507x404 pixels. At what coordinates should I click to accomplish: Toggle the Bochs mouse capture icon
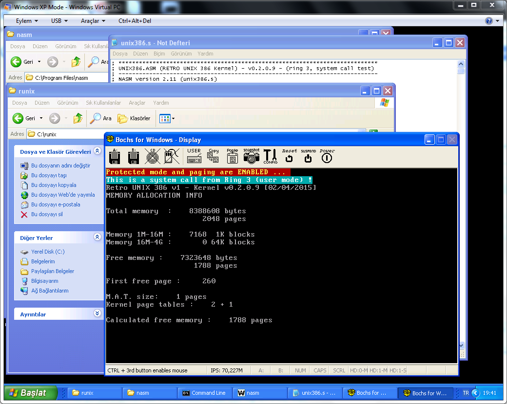(172, 156)
